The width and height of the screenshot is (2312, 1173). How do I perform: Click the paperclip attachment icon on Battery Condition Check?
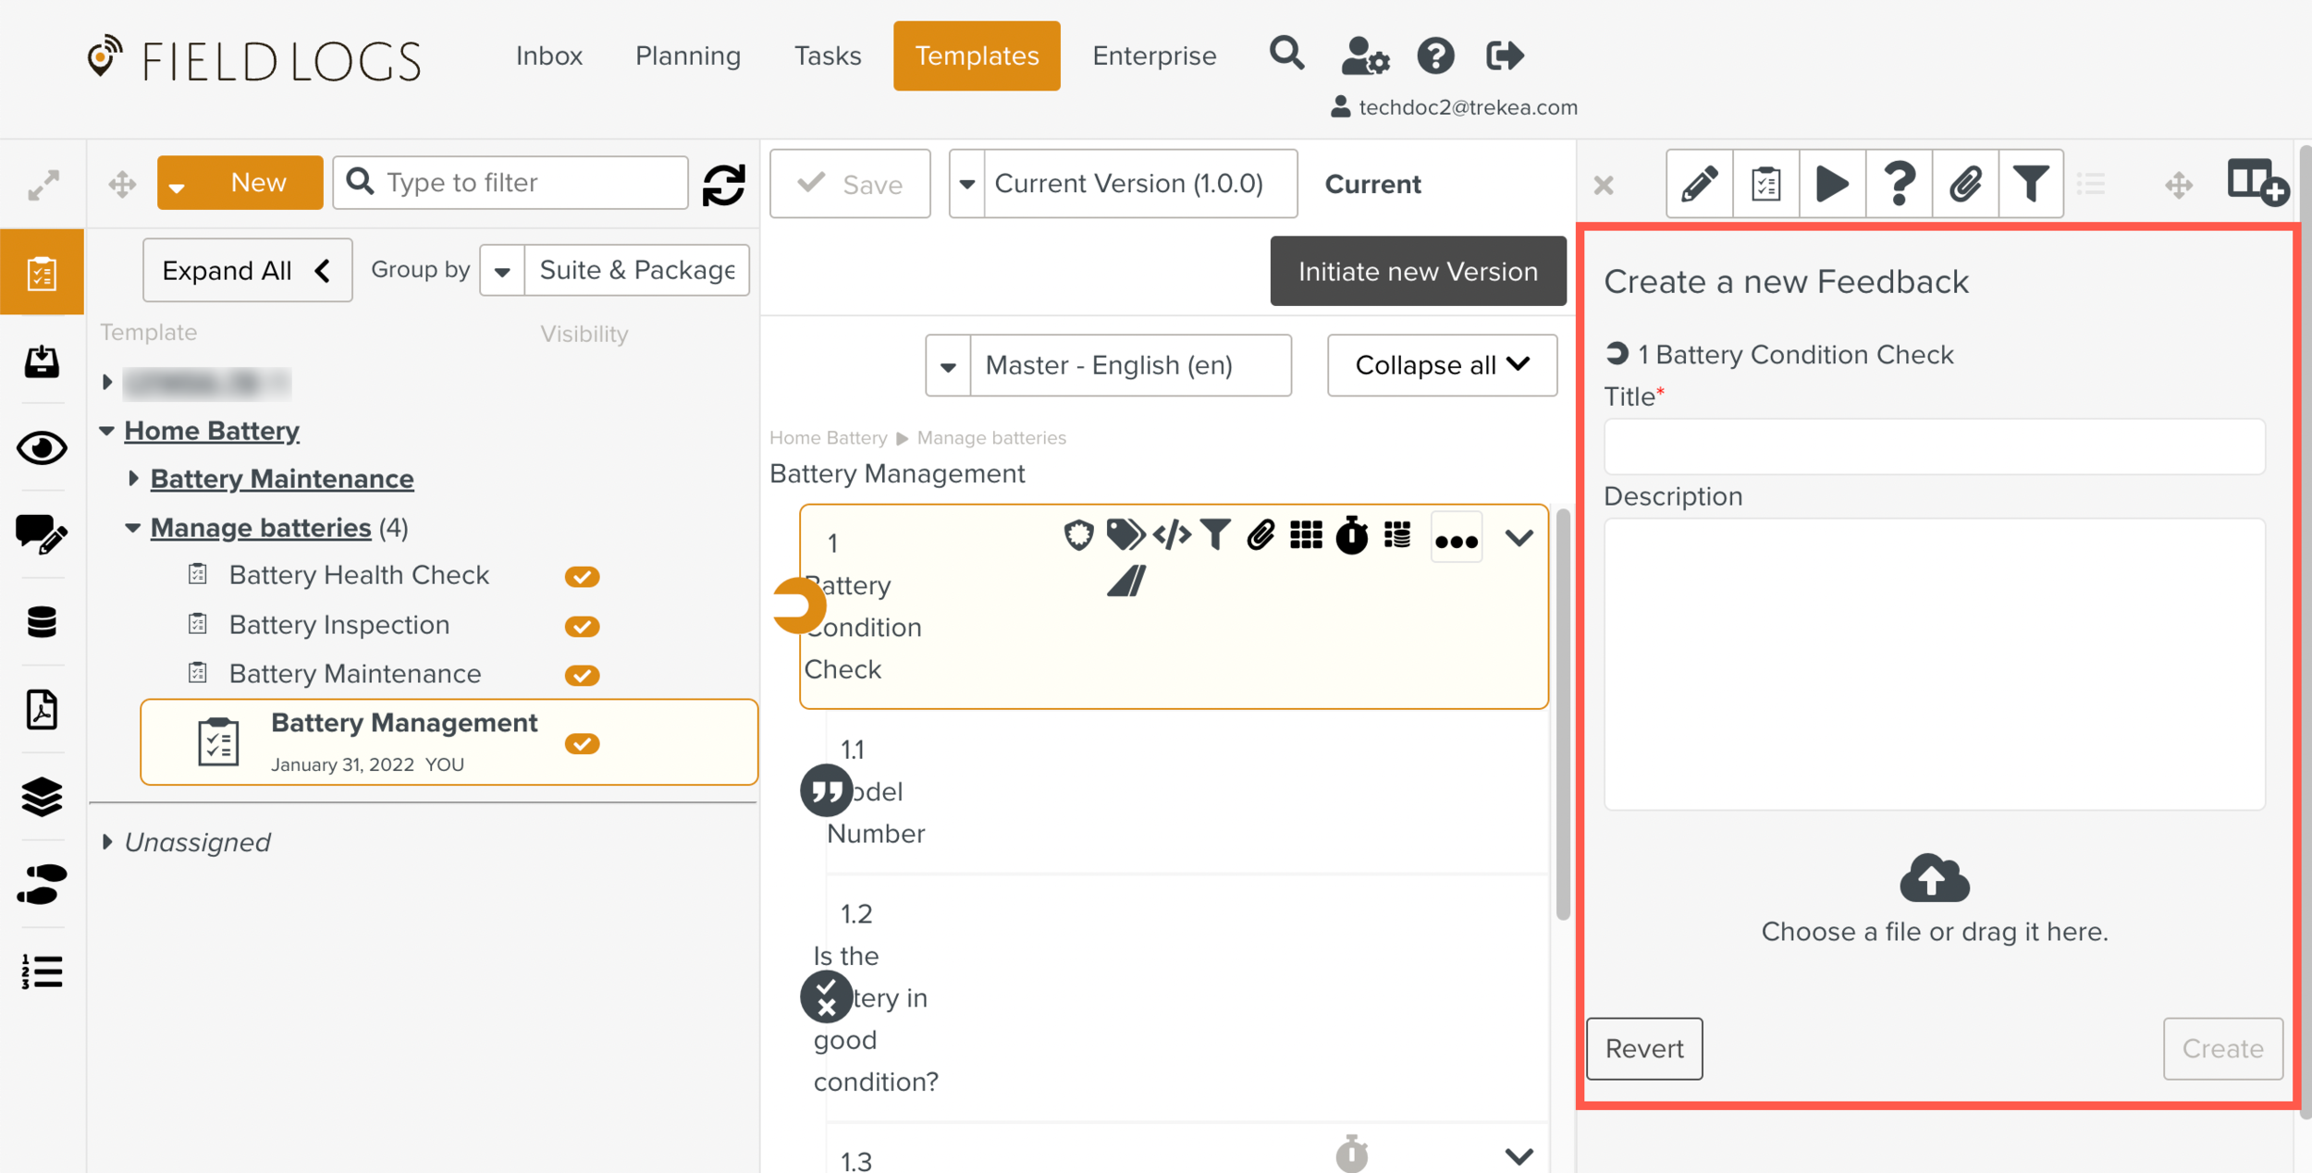coord(1261,534)
